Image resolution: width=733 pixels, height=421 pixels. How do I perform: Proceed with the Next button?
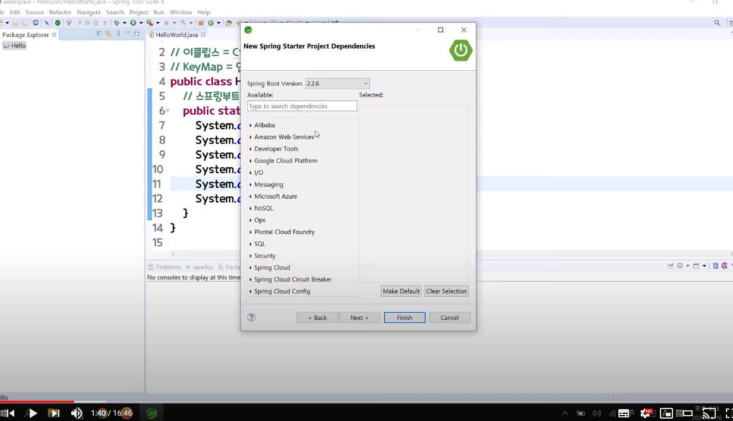[x=359, y=318]
